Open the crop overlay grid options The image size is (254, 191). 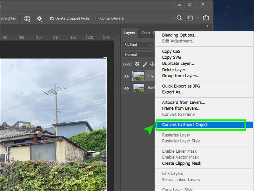click(27, 19)
